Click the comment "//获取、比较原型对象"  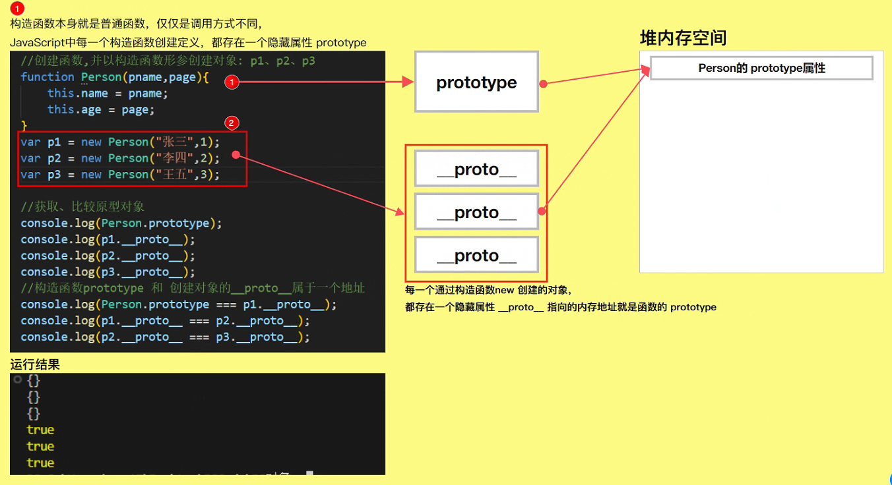[x=82, y=206]
